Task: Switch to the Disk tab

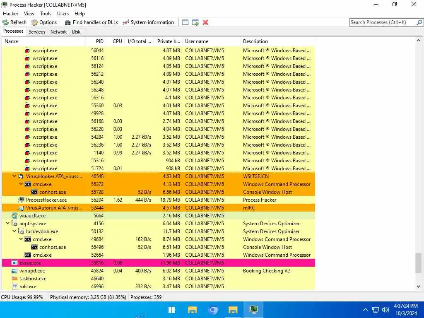Action: coord(76,32)
